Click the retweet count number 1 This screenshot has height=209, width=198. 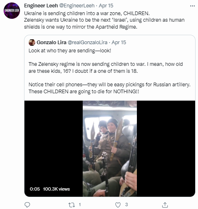tap(80, 205)
